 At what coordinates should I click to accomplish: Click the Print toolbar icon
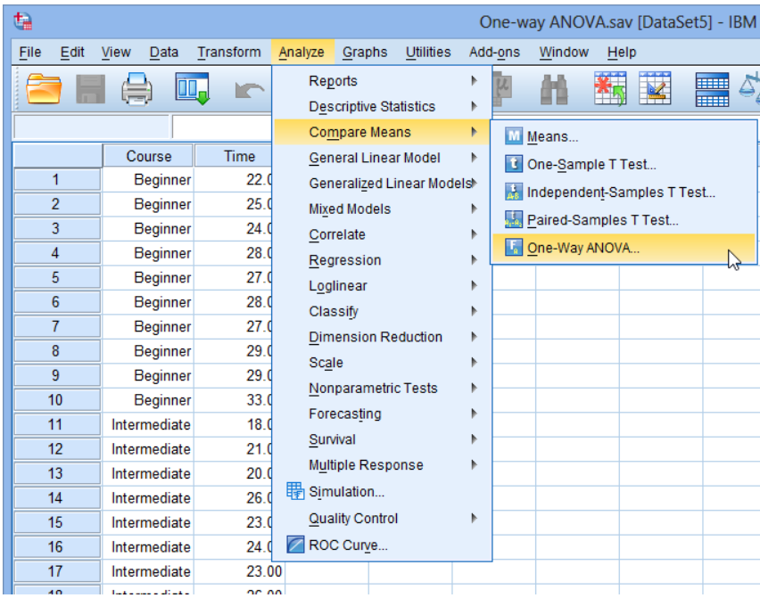(136, 89)
